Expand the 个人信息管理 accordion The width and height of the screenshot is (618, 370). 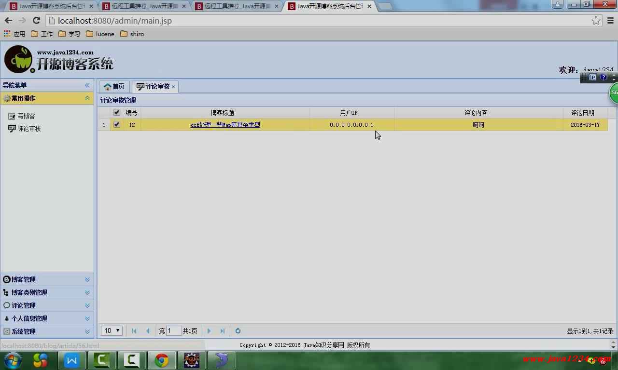click(47, 318)
